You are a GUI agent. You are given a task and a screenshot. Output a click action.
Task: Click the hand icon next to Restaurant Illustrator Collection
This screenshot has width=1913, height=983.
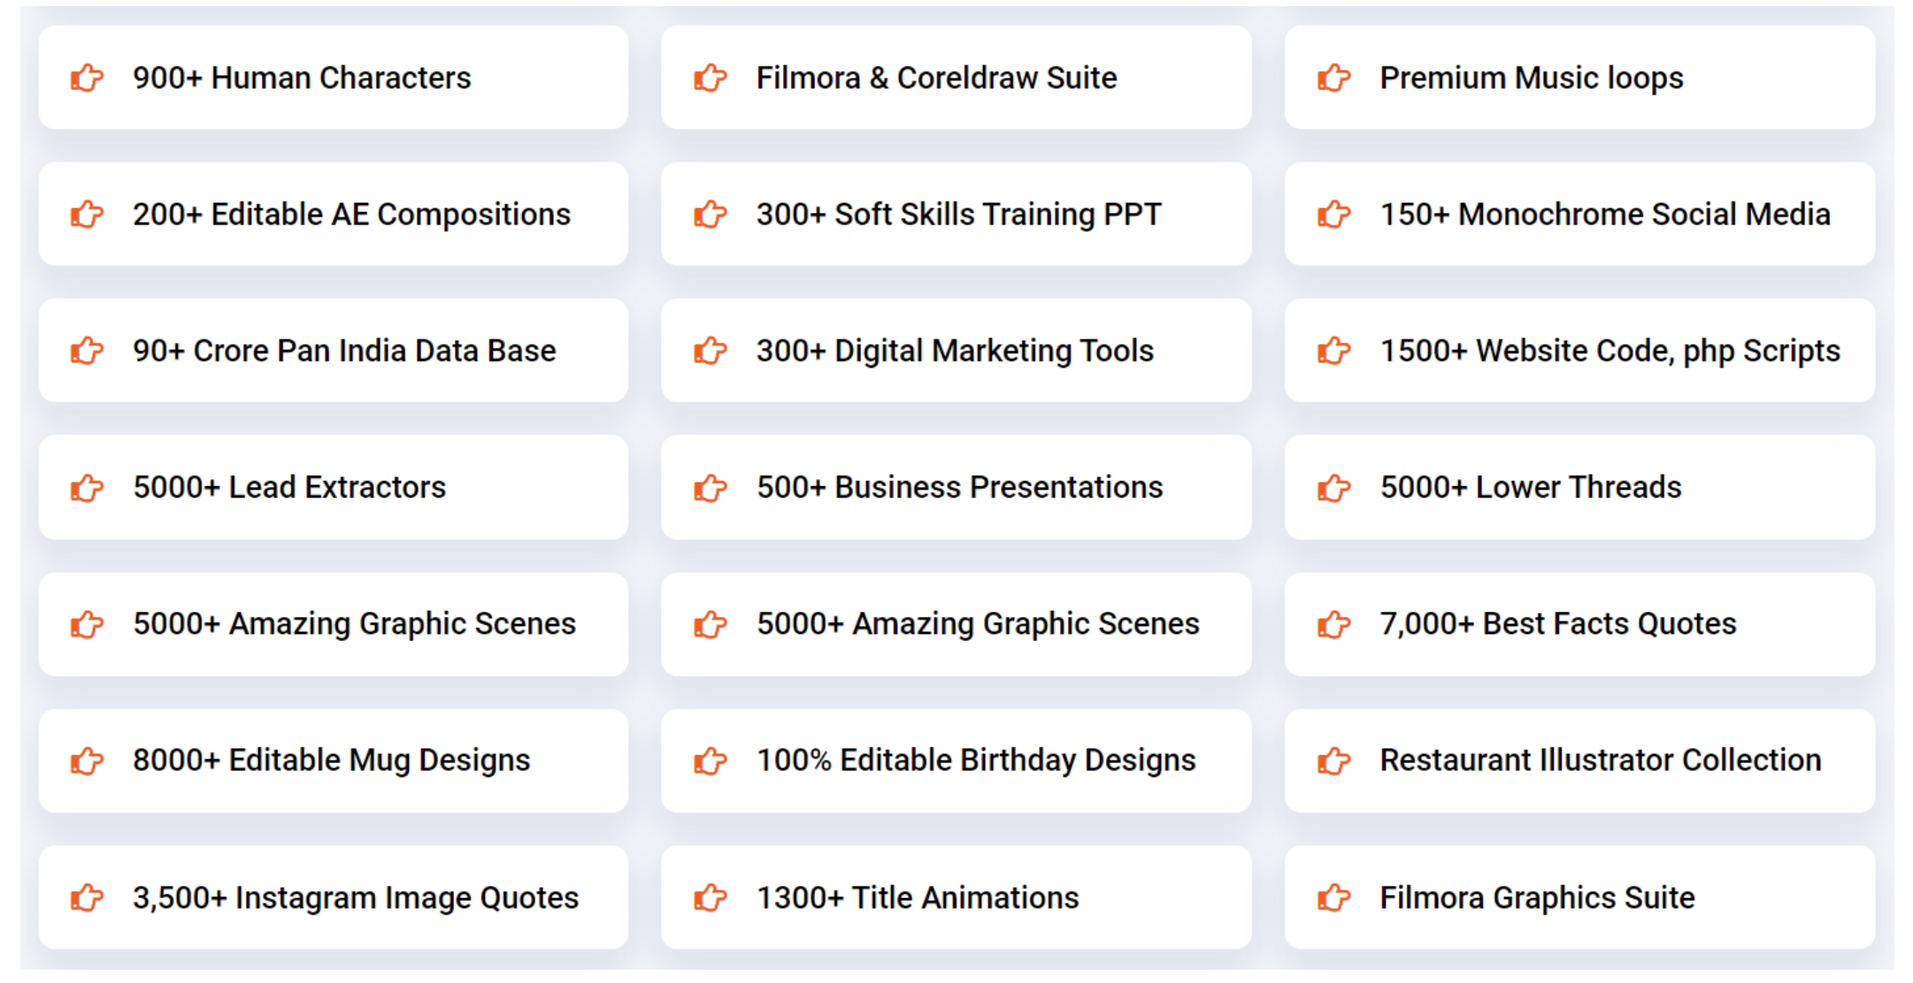[1333, 760]
